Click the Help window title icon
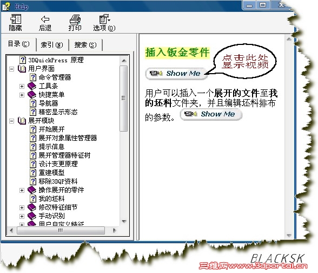318x273 pixels. point(6,6)
